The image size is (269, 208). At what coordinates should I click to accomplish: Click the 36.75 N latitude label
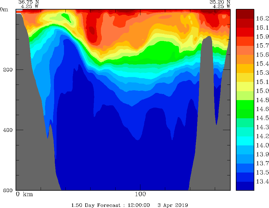(29, 2)
